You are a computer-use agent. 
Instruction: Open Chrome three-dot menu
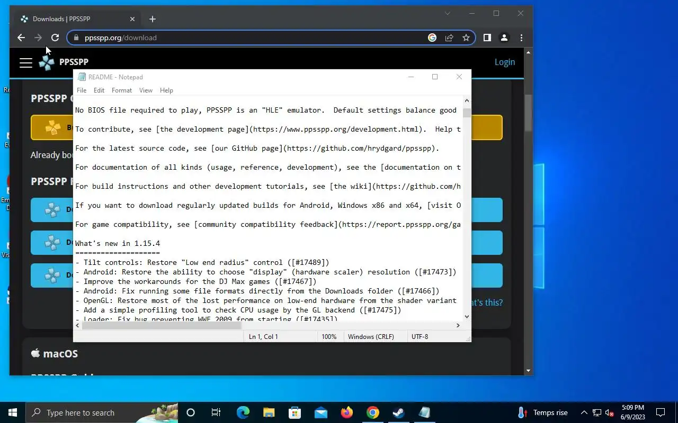[x=522, y=38]
